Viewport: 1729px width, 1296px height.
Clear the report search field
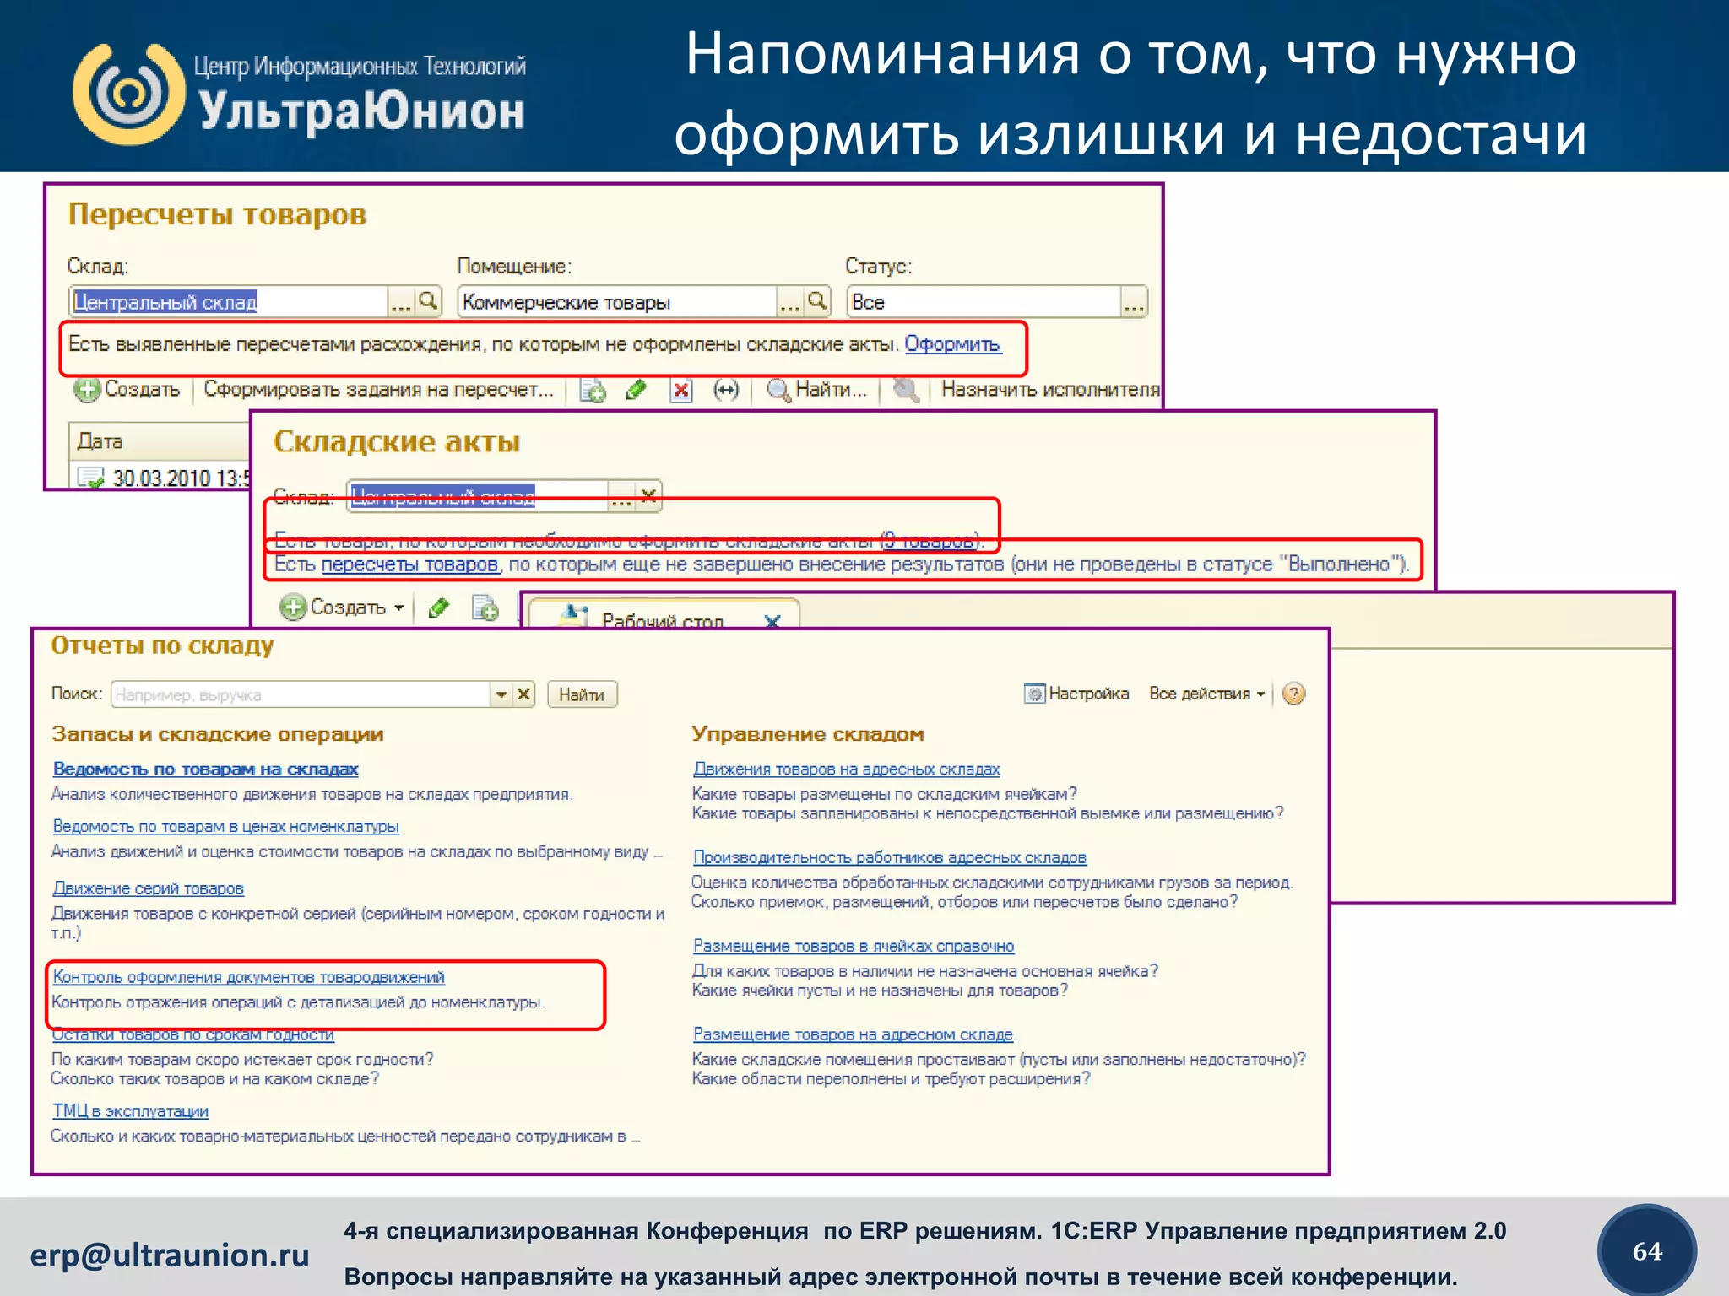click(524, 694)
